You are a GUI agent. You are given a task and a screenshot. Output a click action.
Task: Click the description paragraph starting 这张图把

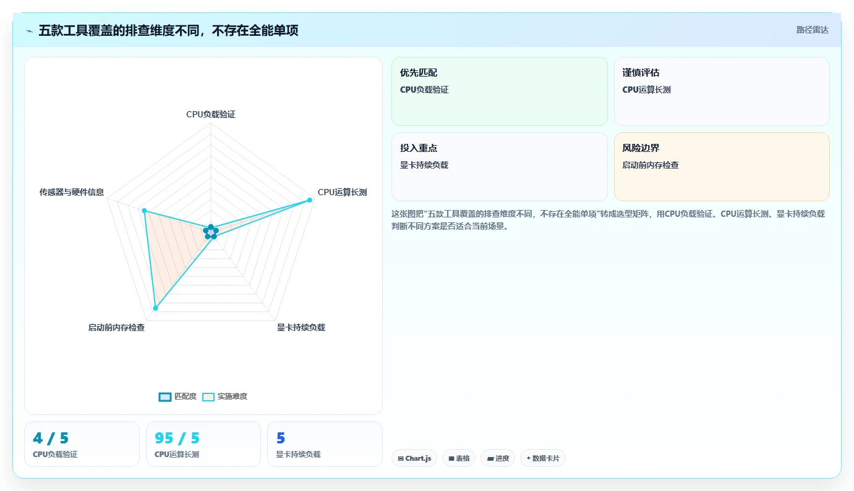(x=608, y=220)
